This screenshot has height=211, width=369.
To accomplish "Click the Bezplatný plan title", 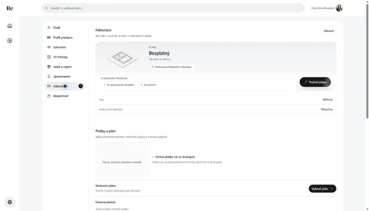I will (159, 53).
